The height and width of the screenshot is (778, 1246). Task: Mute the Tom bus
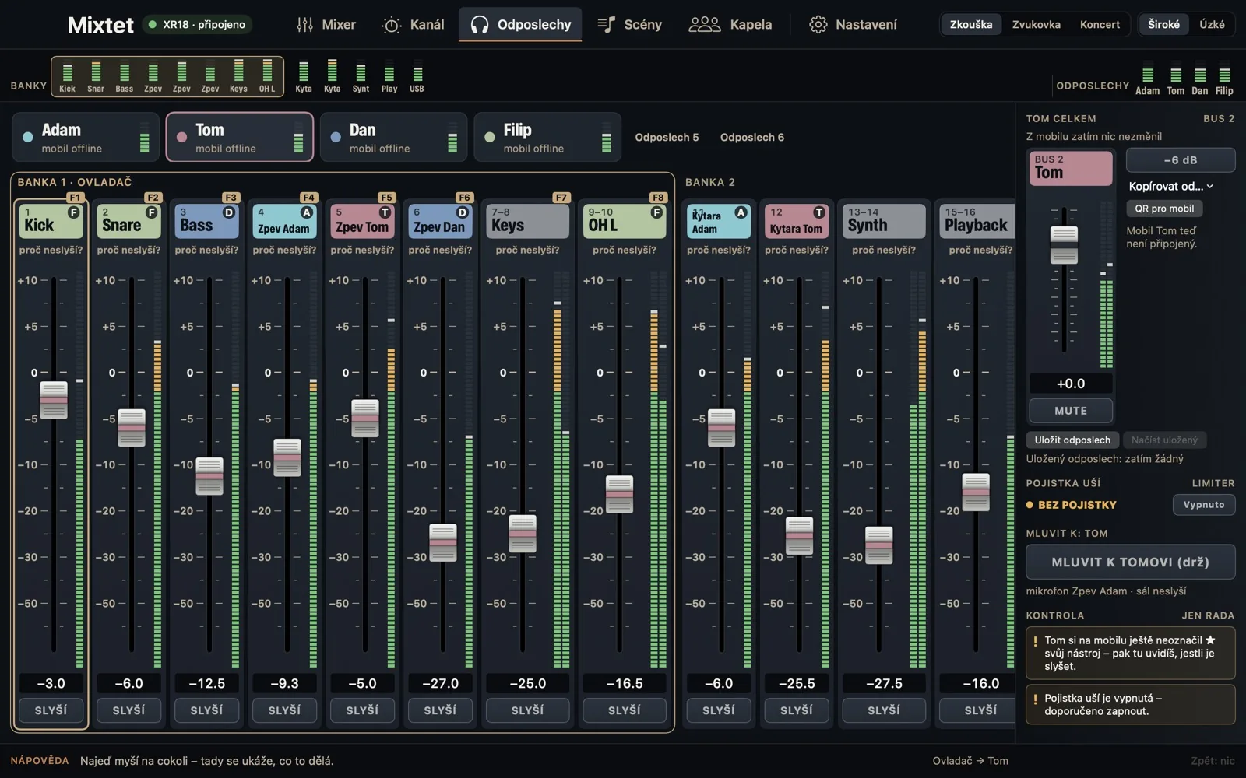pyautogui.click(x=1071, y=411)
